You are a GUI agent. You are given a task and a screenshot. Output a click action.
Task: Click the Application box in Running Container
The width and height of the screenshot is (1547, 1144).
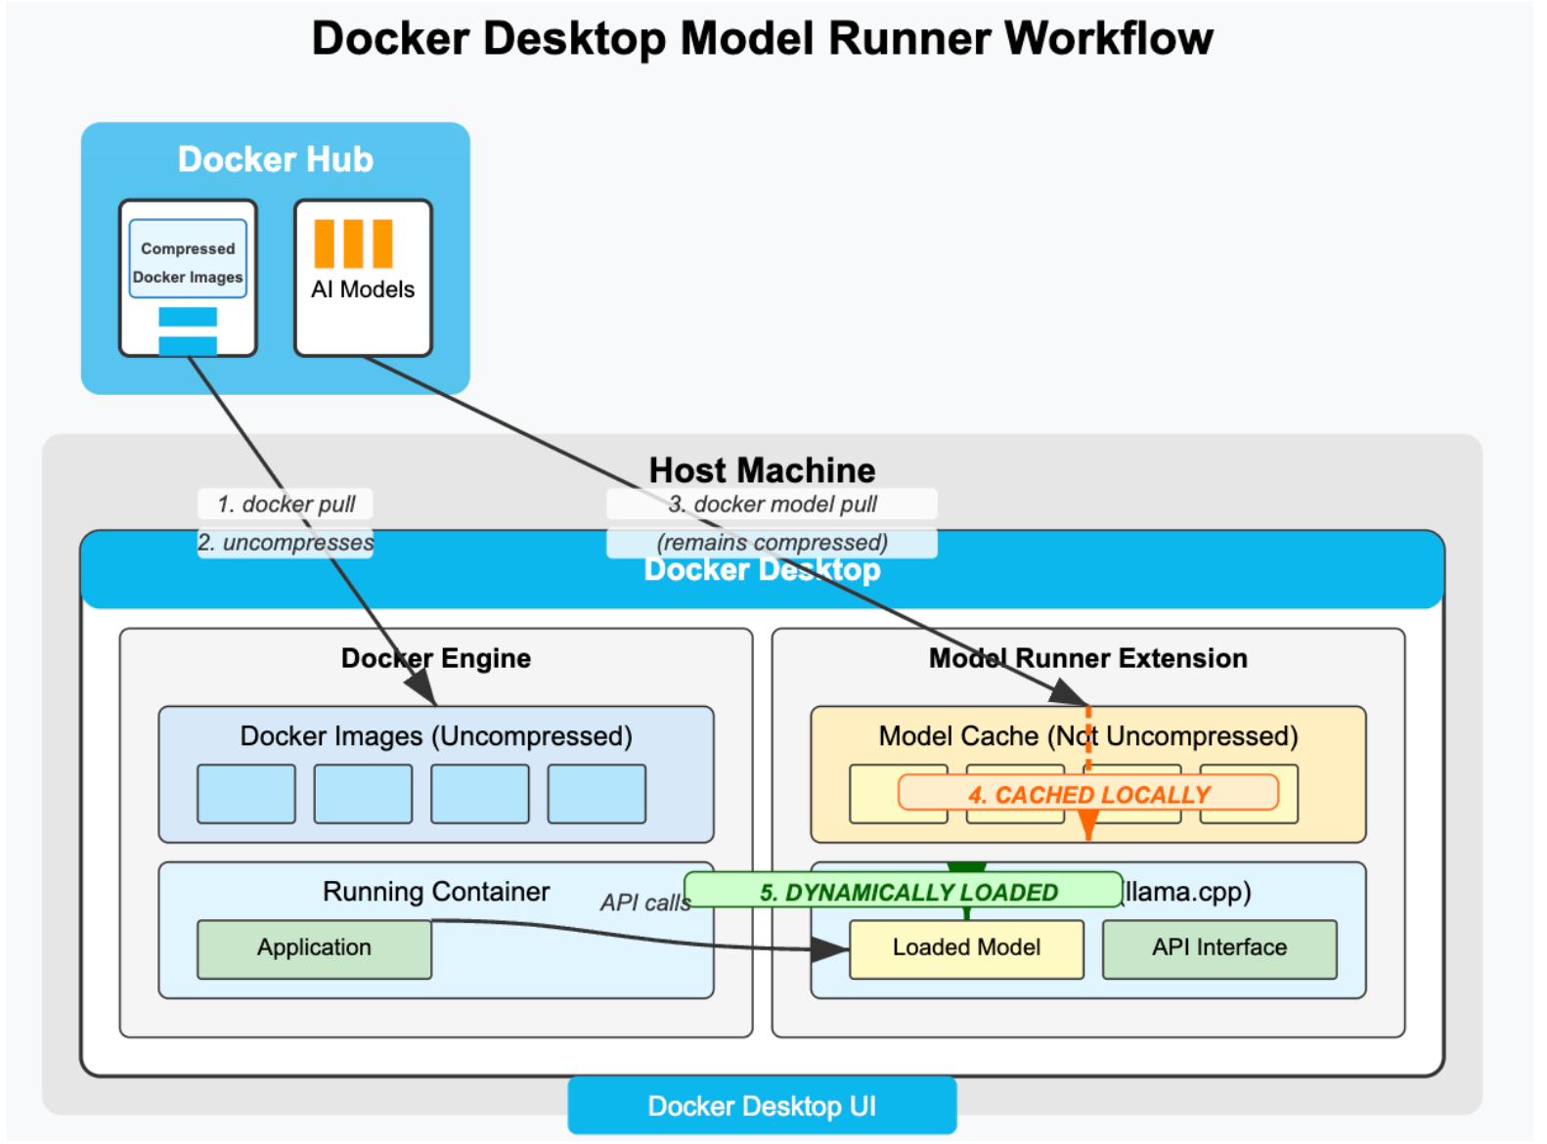314,948
